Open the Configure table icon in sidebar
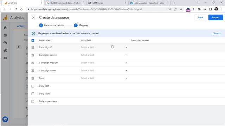The height and width of the screenshot is (126, 225). 5,58
